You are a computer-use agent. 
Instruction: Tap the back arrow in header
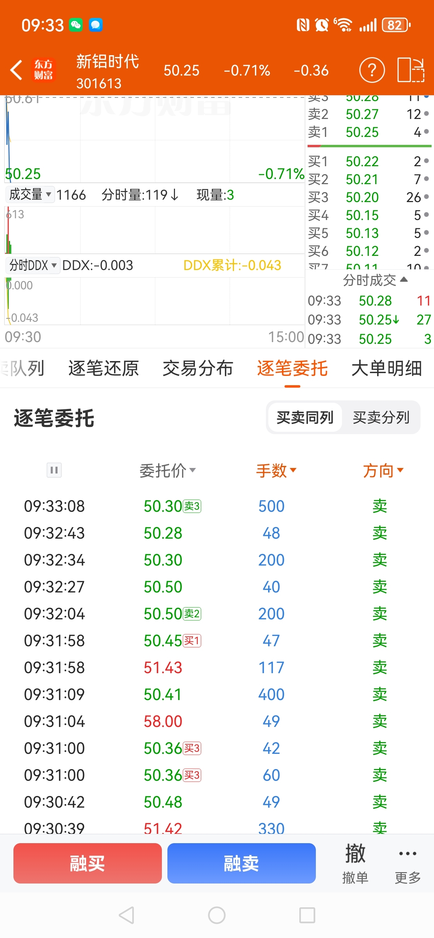click(17, 70)
